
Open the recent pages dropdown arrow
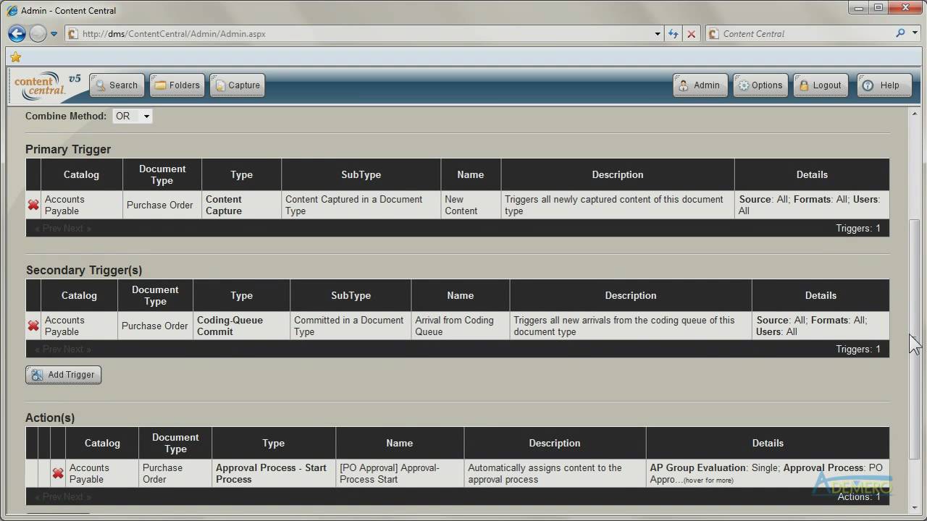54,34
